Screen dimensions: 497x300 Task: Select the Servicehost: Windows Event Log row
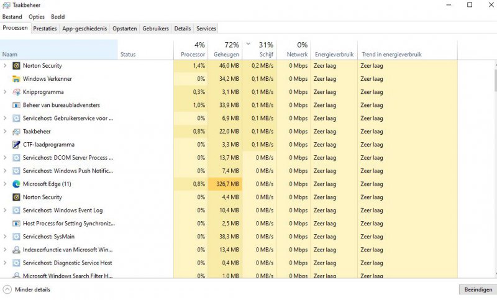pos(63,211)
